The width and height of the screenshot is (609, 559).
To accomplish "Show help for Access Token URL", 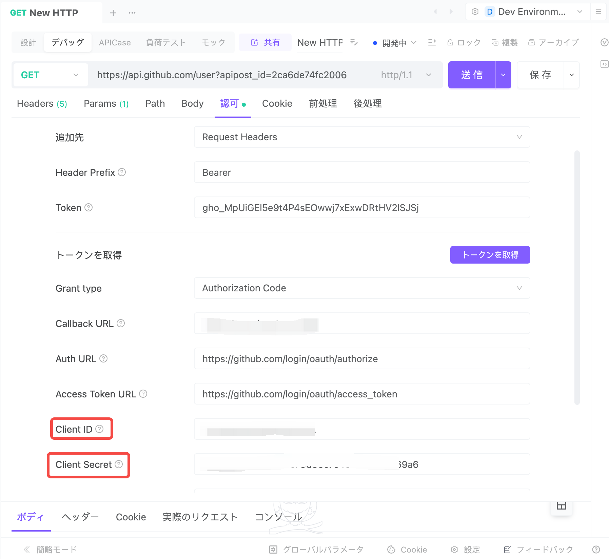I will [143, 394].
